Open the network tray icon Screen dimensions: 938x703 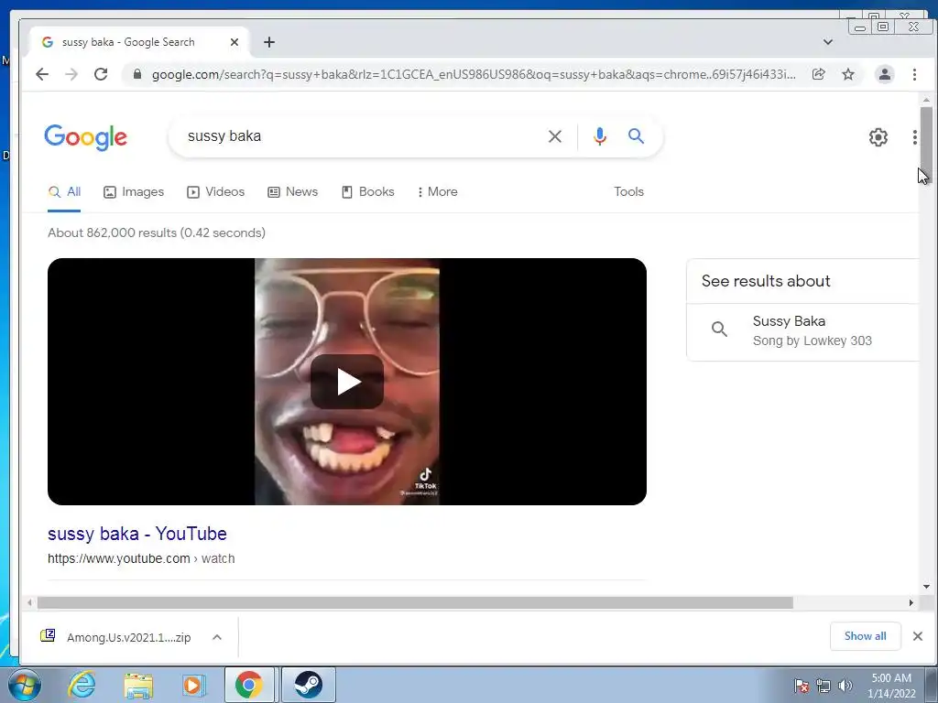tap(823, 685)
